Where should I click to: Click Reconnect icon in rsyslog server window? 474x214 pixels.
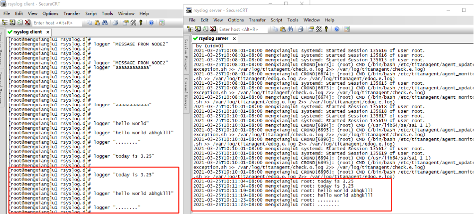click(205, 29)
